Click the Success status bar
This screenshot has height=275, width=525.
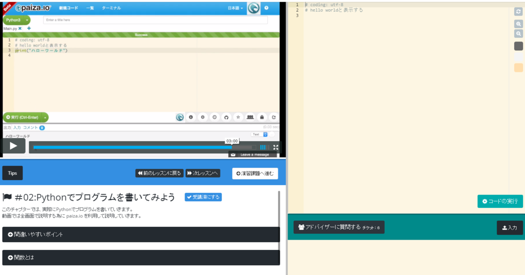pyautogui.click(x=141, y=35)
